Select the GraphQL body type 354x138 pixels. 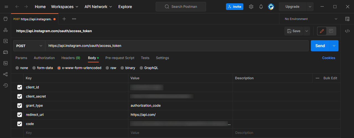coord(141,68)
